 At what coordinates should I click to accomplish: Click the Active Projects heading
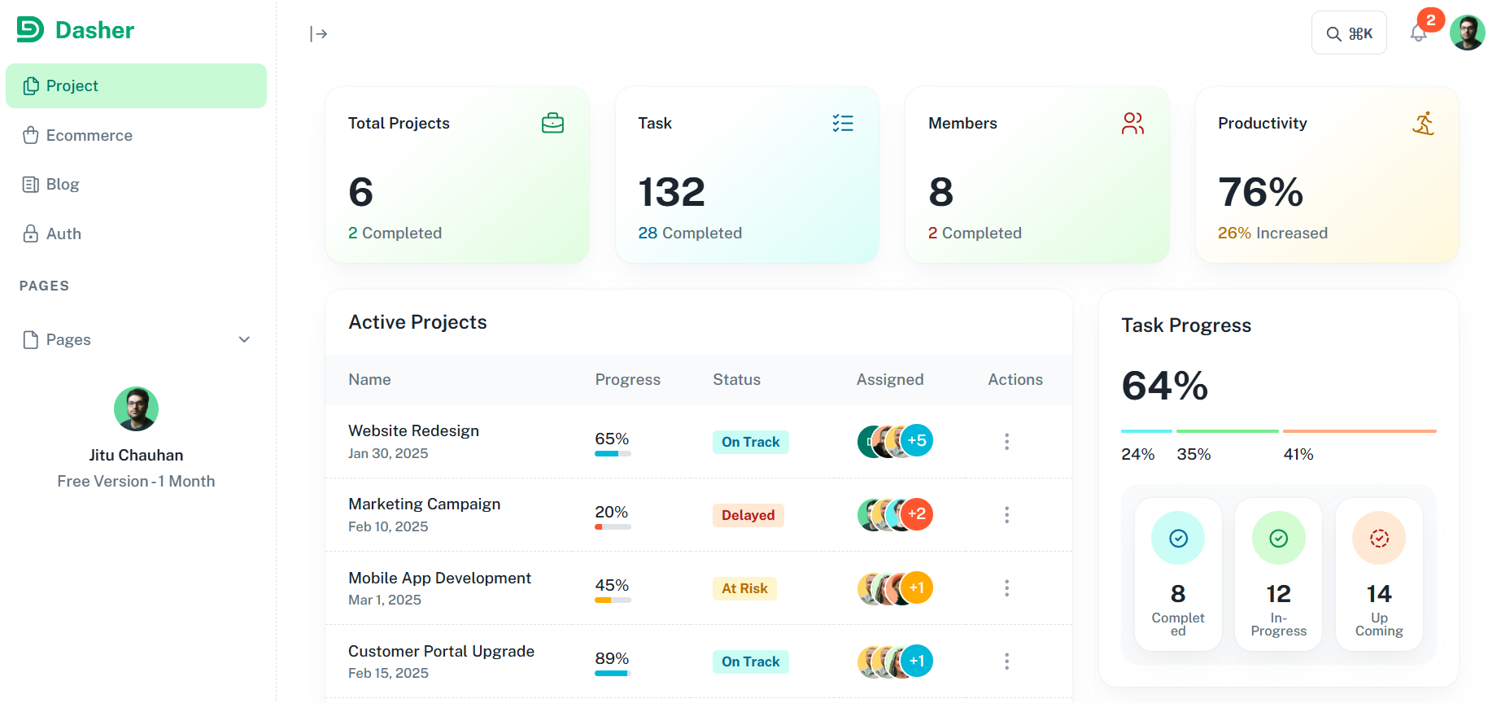[x=417, y=322]
